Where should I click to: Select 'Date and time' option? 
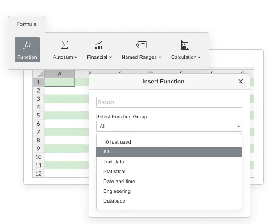[119, 181]
